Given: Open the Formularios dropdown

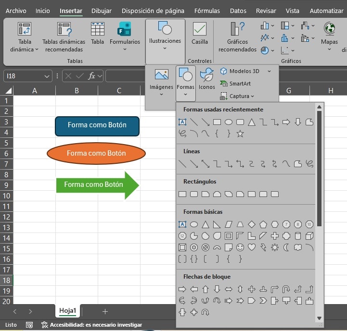Looking at the screenshot, I should coord(125,37).
